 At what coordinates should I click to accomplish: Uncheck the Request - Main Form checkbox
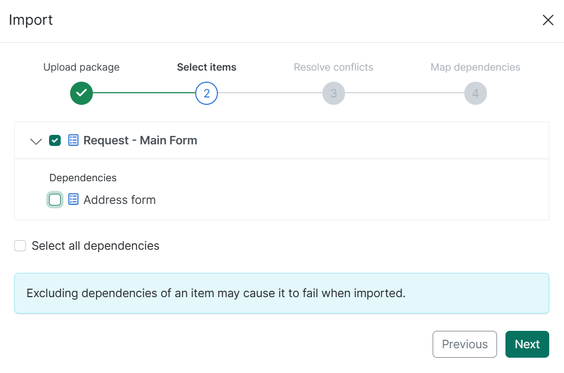coord(55,140)
